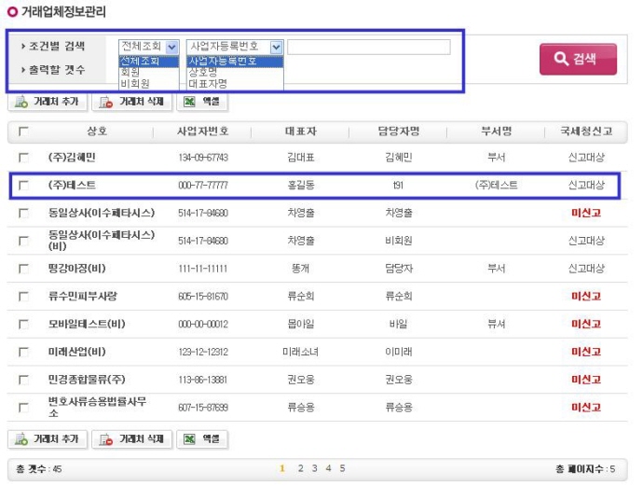The image size is (643, 486).
Task: Click the top 엑셀 export button
Action: [201, 102]
